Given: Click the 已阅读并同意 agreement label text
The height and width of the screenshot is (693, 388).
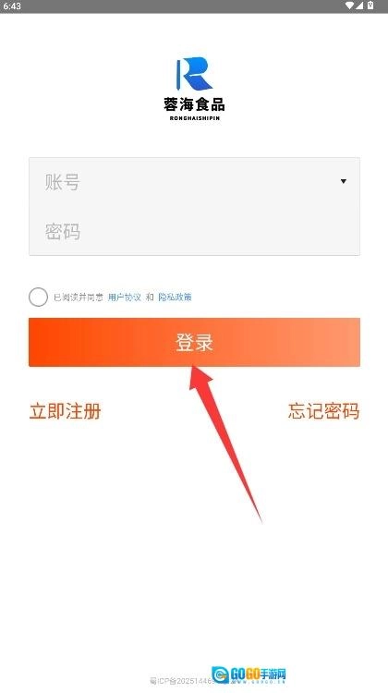Looking at the screenshot, I should coord(79,297).
